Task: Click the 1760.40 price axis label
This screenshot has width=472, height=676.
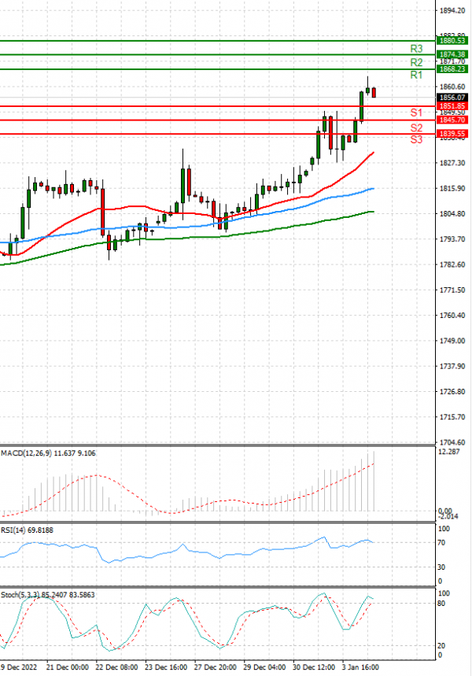Action: coord(452,316)
